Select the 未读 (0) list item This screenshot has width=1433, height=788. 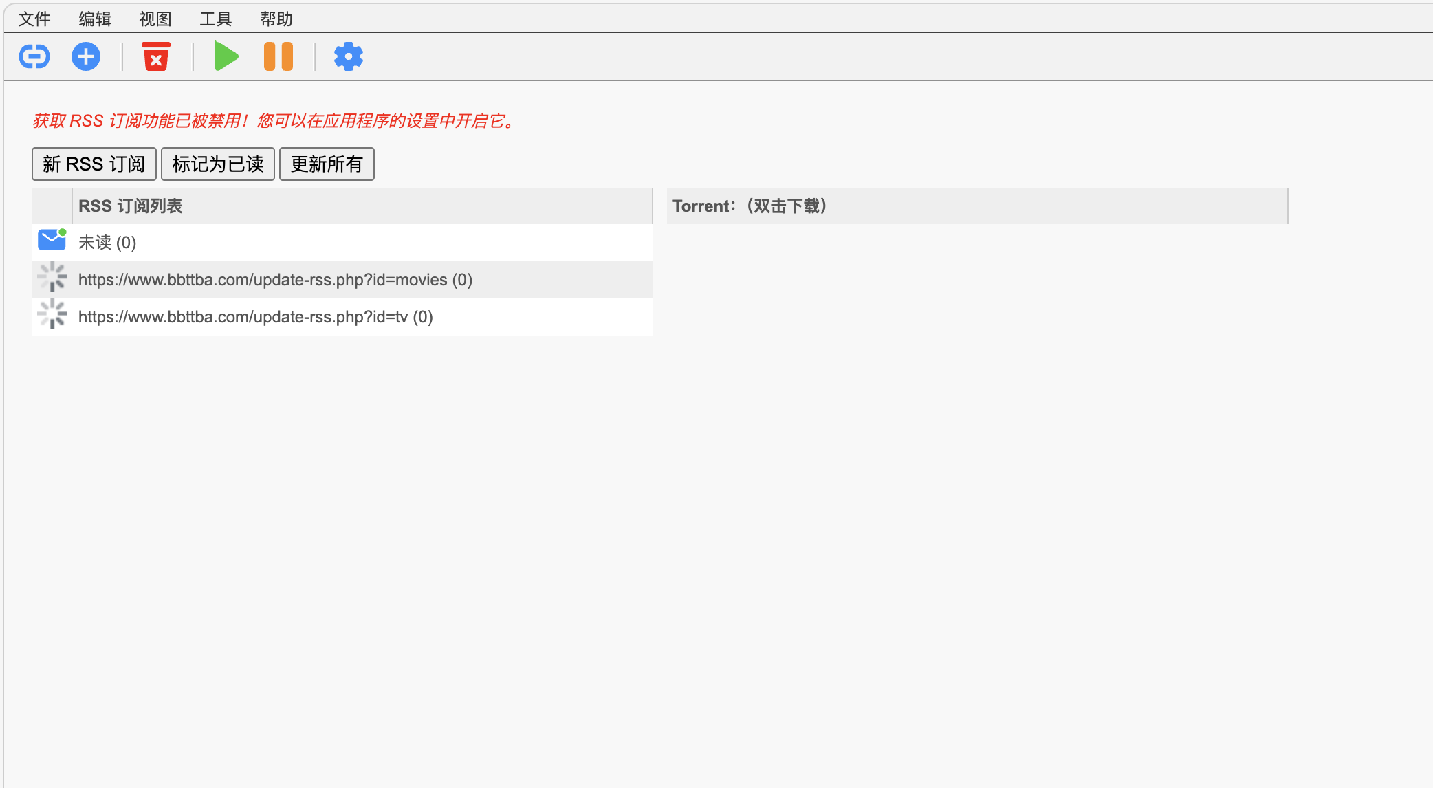point(108,243)
